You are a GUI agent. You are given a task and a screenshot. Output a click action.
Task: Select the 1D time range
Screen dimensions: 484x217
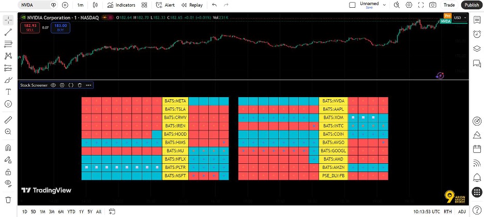click(x=25, y=212)
